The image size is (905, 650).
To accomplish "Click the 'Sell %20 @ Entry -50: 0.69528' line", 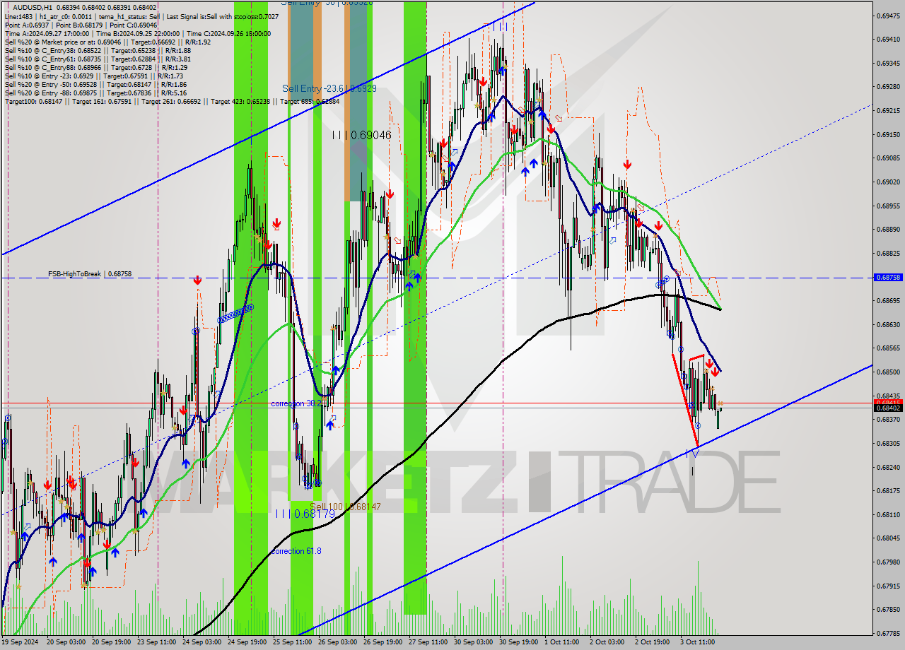I will (x=95, y=84).
